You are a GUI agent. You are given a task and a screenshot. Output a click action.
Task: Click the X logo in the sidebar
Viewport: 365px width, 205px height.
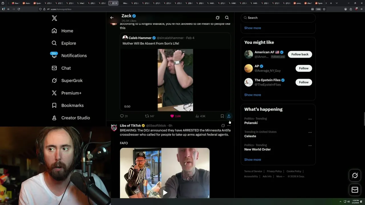(54, 18)
